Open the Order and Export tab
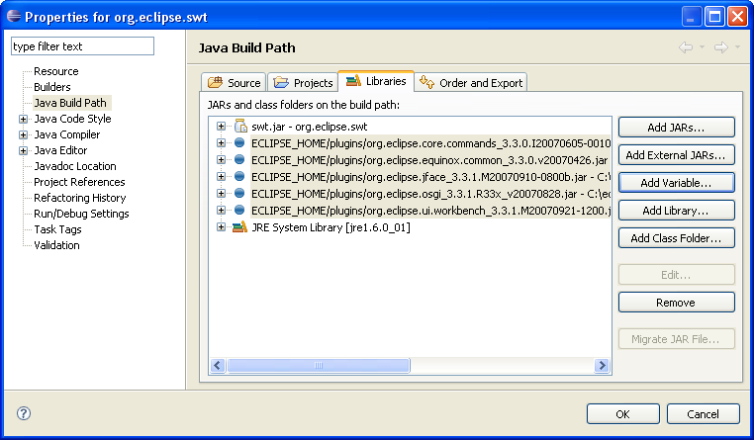Image resolution: width=754 pixels, height=440 pixels. click(471, 83)
